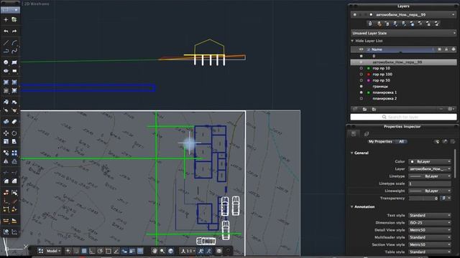Select the Mirror tool
Image resolution: width=460 pixels, height=258 pixels.
point(6,161)
